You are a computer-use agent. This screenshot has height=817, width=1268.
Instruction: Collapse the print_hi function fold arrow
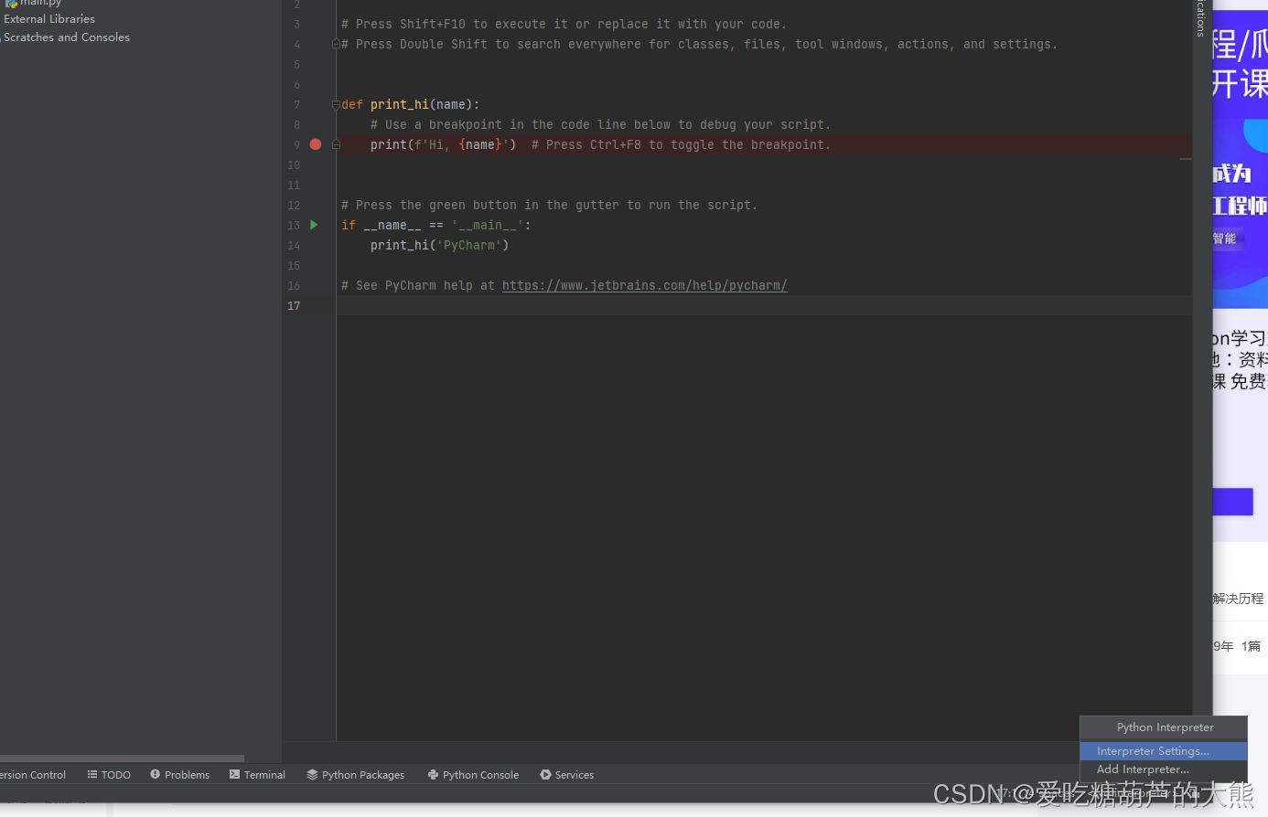336,104
